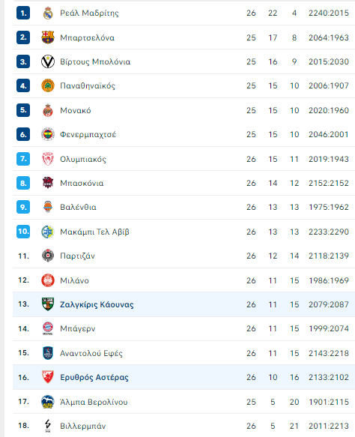355x437 pixels.
Task: Select the Μιλάνο team name
Action: 75,280
